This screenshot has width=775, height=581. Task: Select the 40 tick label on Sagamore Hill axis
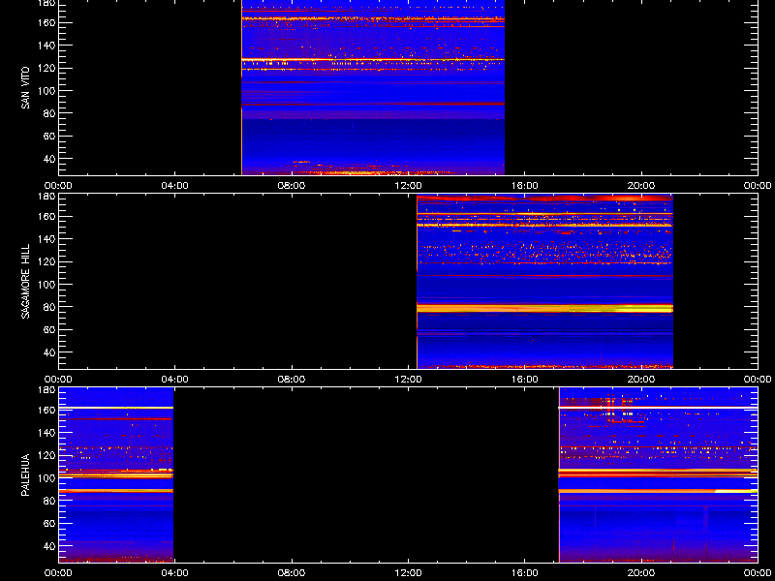(x=50, y=352)
